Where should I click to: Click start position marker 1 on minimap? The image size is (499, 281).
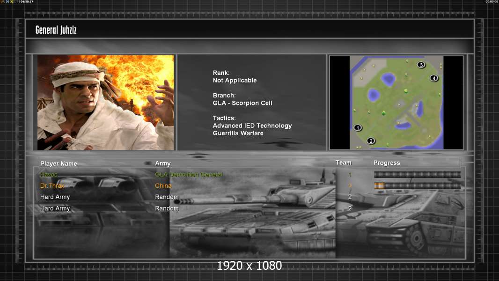[x=358, y=127]
